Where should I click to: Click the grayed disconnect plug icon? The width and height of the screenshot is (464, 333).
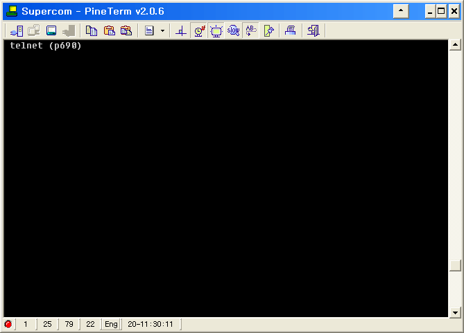pos(69,30)
